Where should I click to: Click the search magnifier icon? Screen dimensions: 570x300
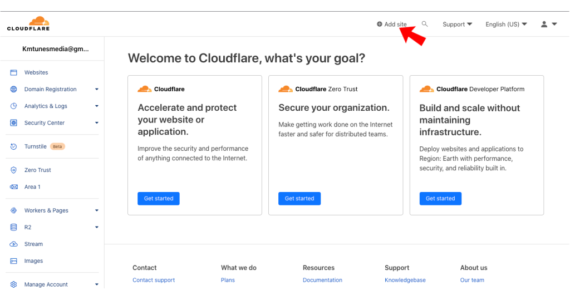[x=425, y=24]
